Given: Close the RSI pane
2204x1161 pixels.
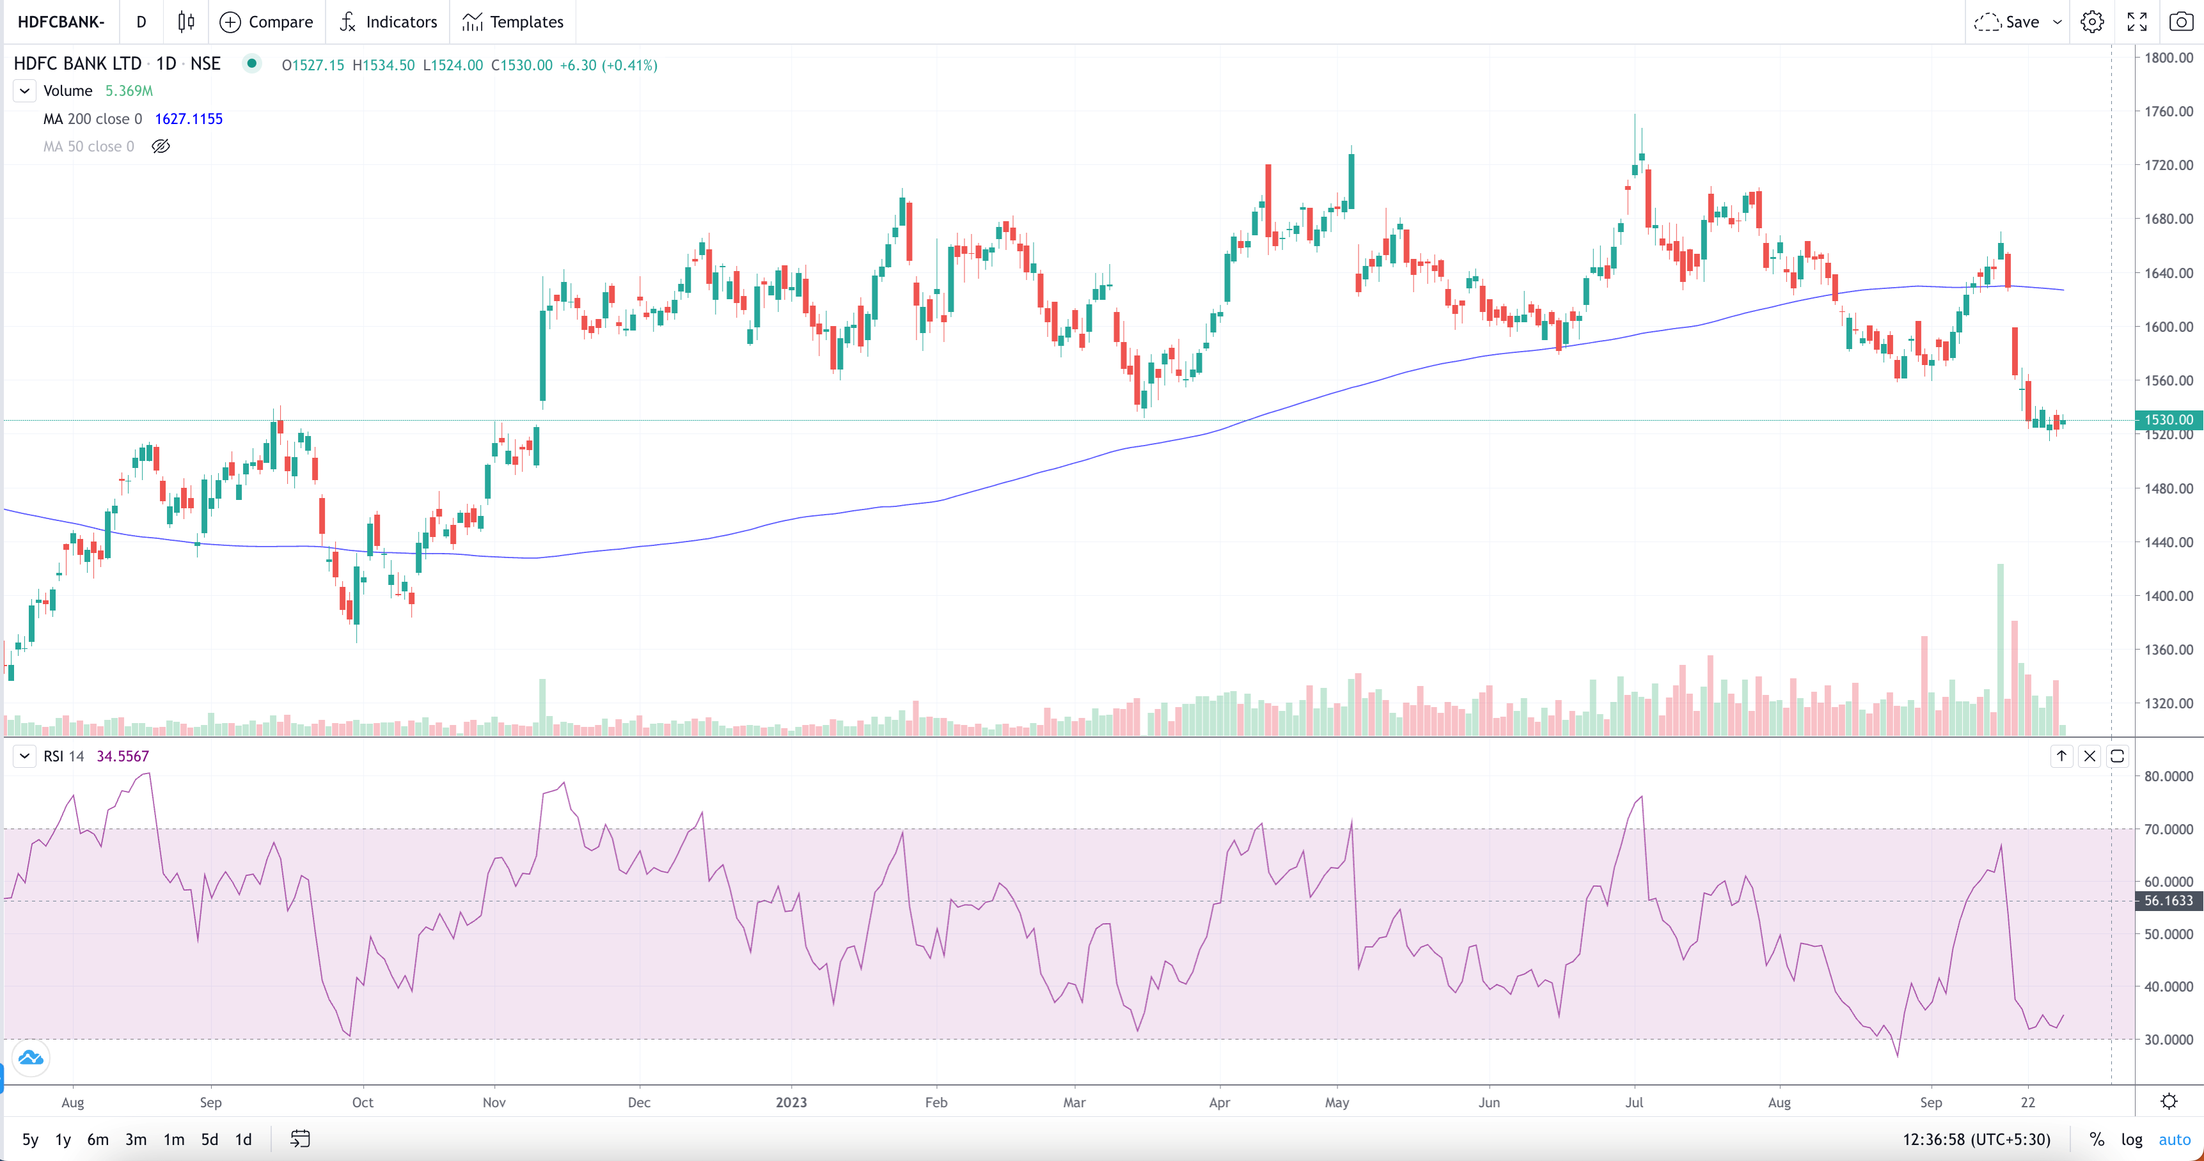Looking at the screenshot, I should coord(2090,756).
